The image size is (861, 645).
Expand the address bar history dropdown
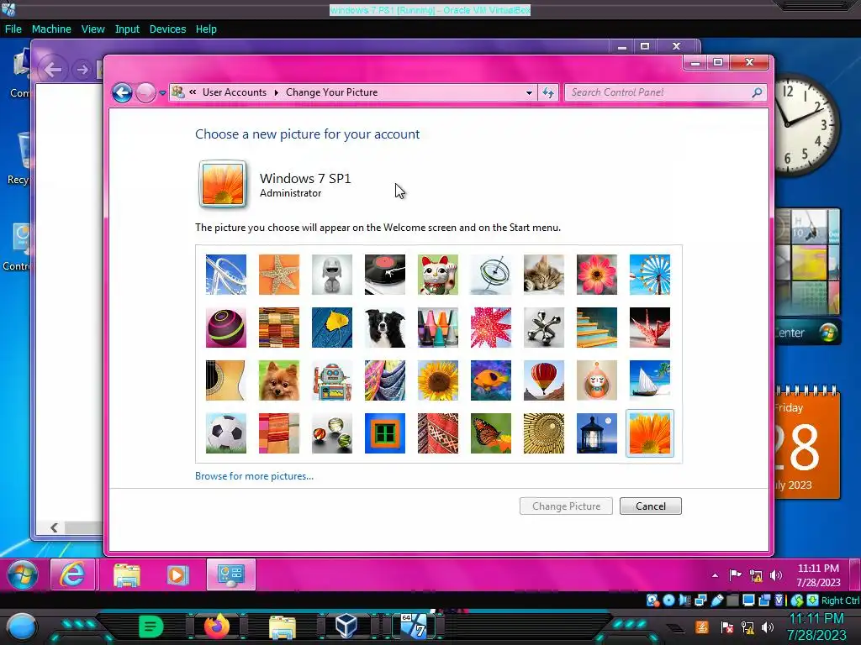[529, 92]
